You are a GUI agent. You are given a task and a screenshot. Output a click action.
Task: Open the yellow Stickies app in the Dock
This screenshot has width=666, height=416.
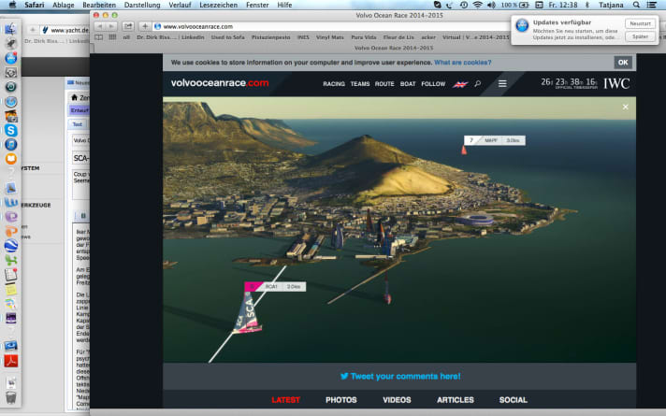(x=10, y=289)
